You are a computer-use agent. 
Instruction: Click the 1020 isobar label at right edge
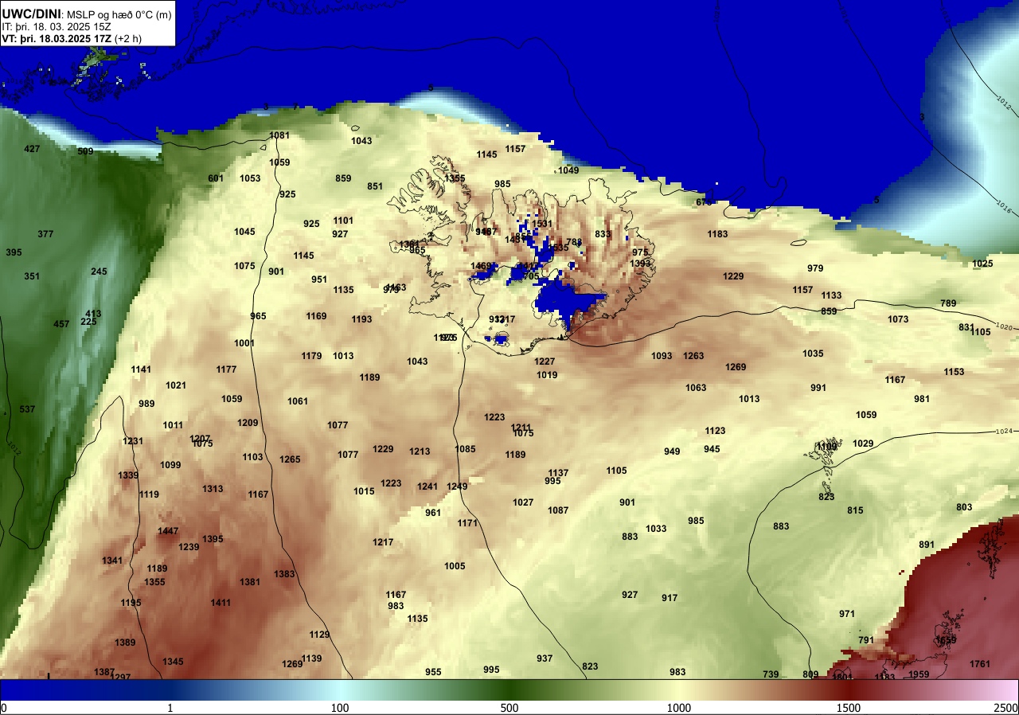[1005, 327]
